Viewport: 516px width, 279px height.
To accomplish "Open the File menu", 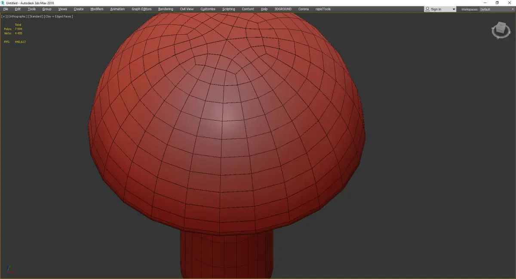I will [x=6, y=9].
